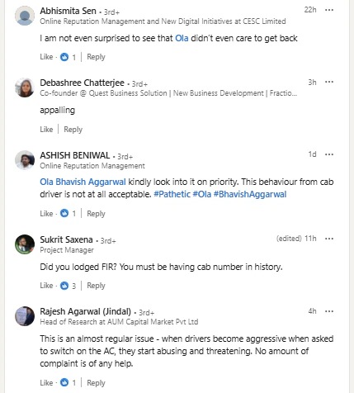Open the three-dot menu on Sukrit Saxena's comment
The width and height of the screenshot is (354, 393).
[x=329, y=239]
